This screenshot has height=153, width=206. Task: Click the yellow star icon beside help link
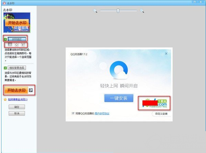tap(5, 99)
